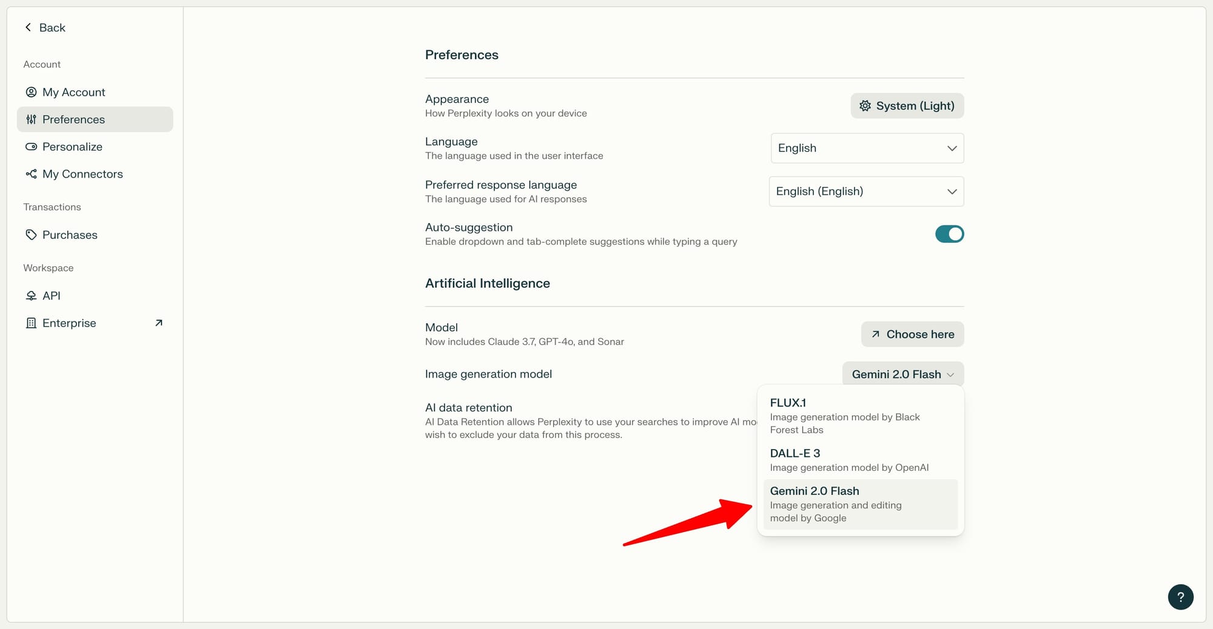Switch to the Personalize section
This screenshot has height=629, width=1213.
pos(72,147)
